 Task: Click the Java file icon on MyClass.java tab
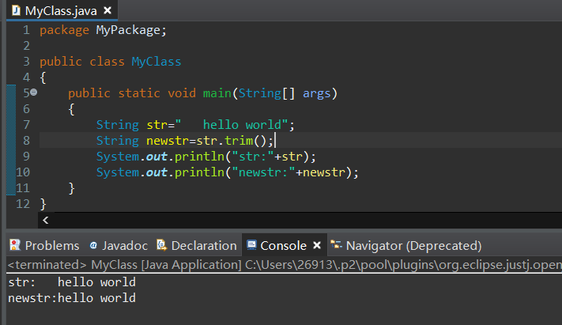coord(16,11)
